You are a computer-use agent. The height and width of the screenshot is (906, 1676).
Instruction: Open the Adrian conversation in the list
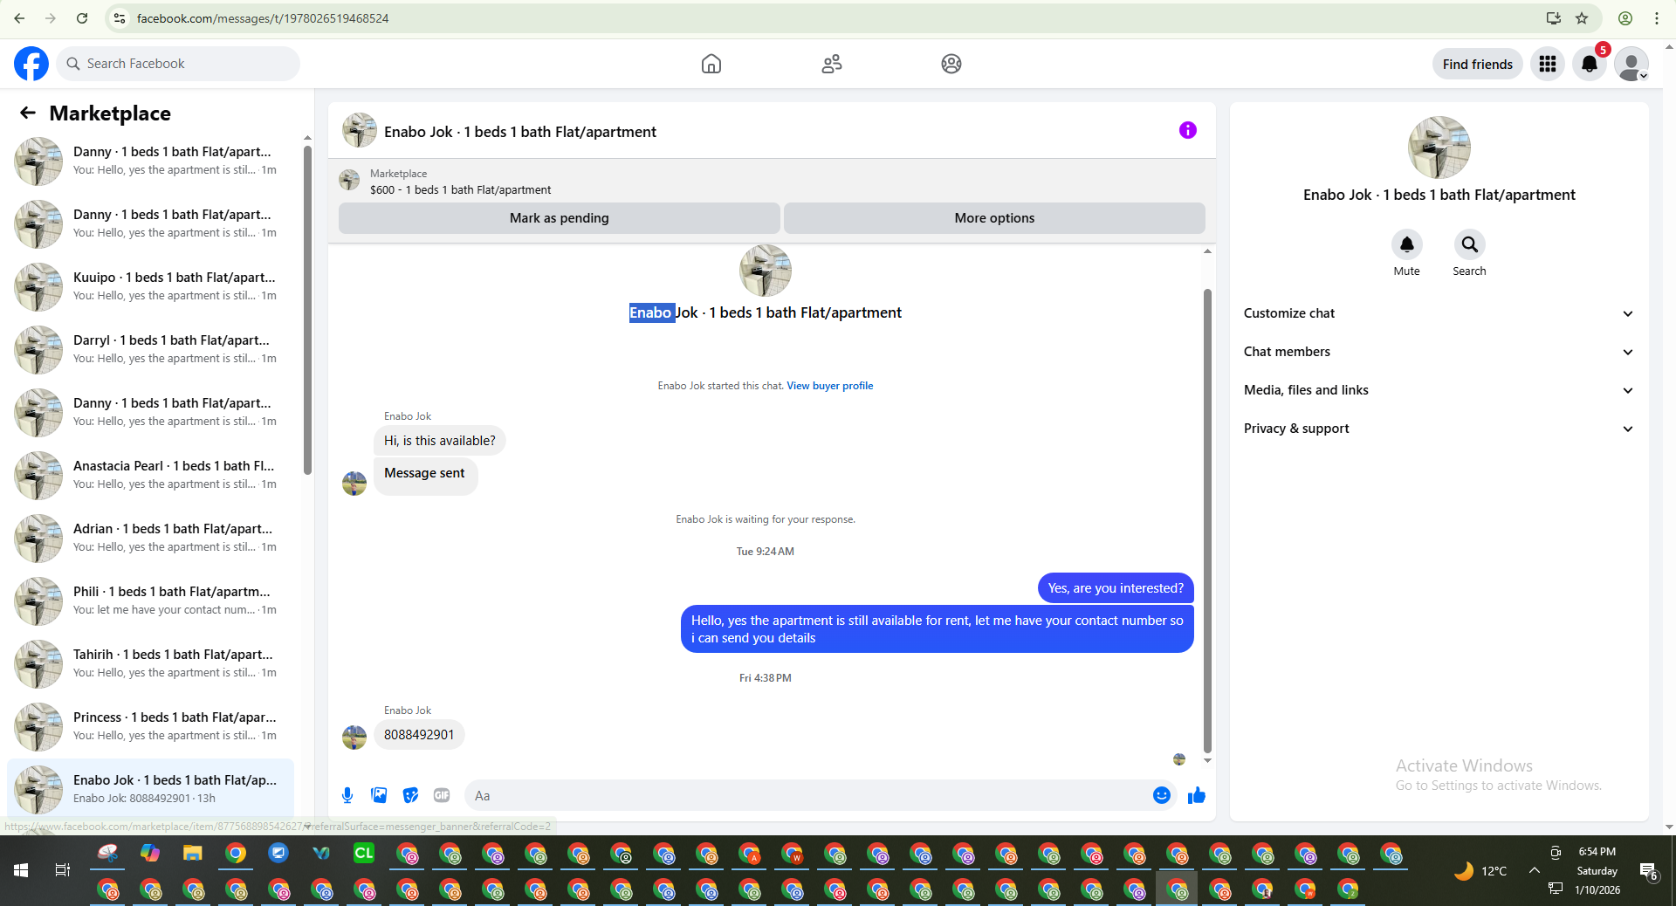click(x=150, y=538)
